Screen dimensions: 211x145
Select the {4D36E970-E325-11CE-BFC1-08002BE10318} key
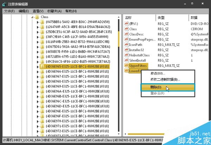point(77,121)
